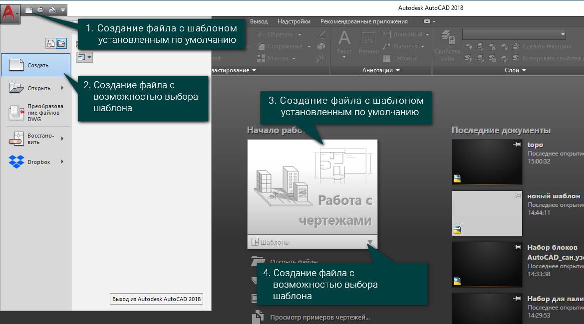Select Создать in the application menu
The height and width of the screenshot is (324, 584).
[x=36, y=65]
